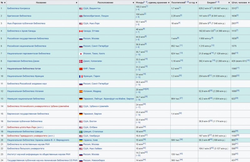The image size is (250, 162).
Task: Click the Germany flag beside Германия, Берлин in row 15
Action: [x=81, y=114]
